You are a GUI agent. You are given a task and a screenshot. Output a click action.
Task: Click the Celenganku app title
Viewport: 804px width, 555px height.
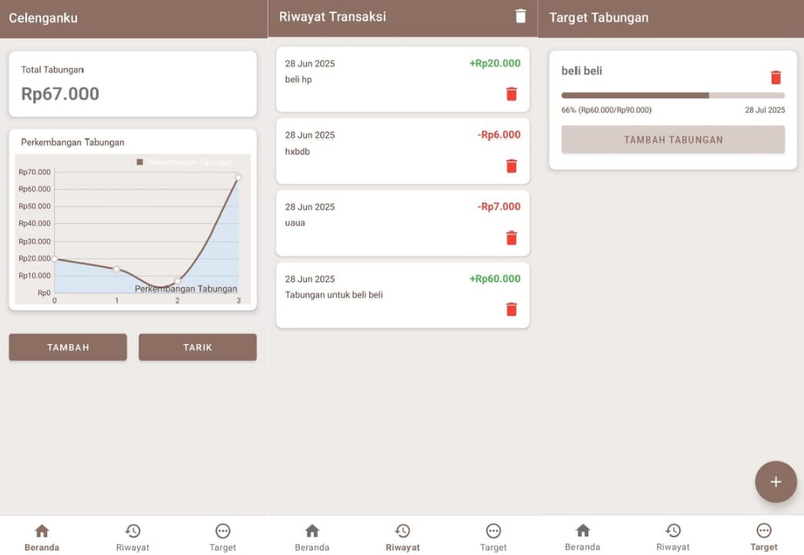[x=43, y=18]
